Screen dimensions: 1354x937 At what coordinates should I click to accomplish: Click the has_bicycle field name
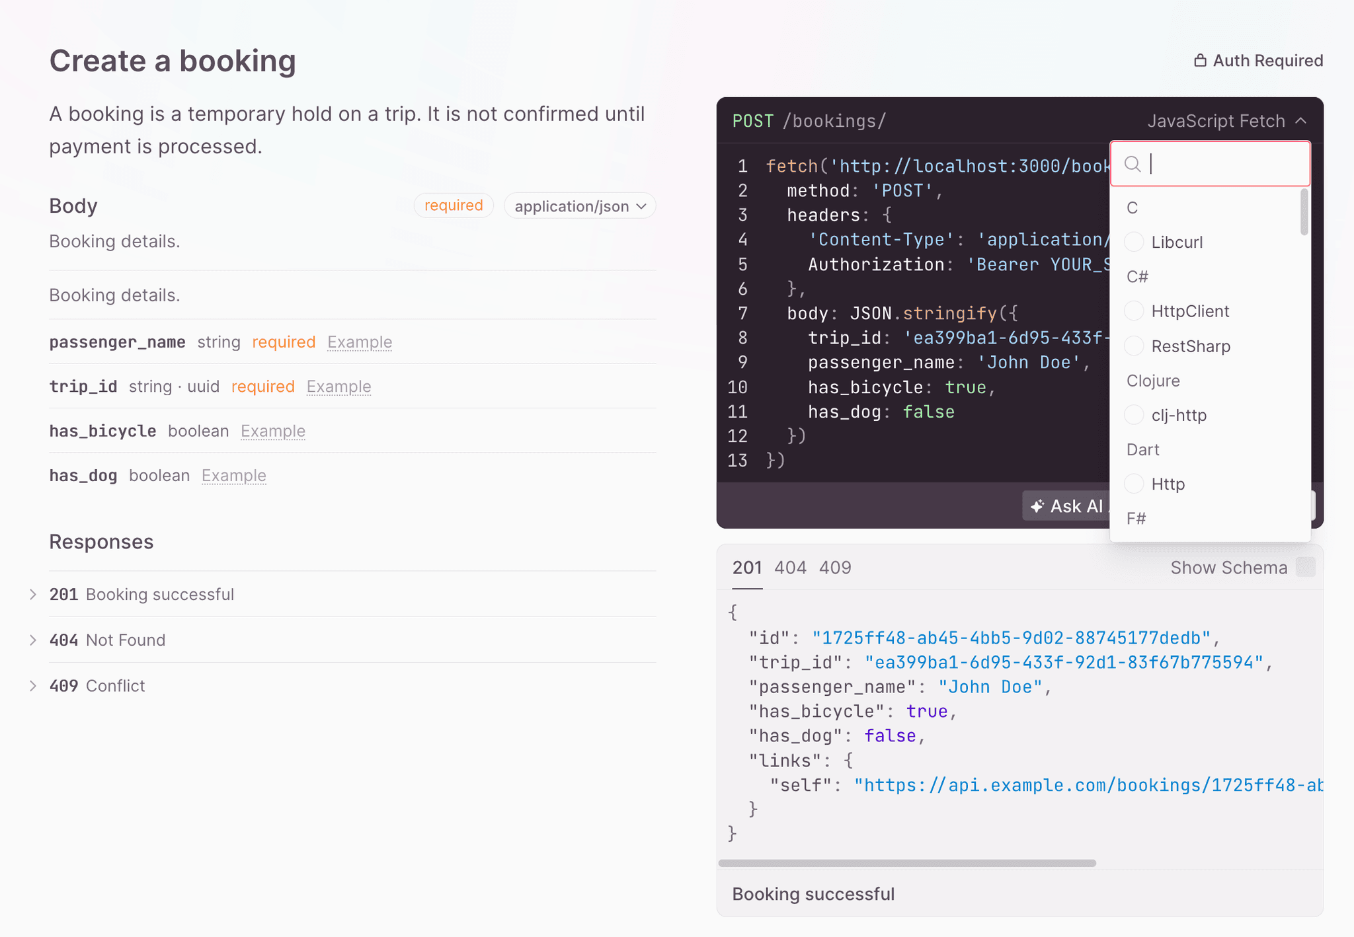(x=103, y=431)
